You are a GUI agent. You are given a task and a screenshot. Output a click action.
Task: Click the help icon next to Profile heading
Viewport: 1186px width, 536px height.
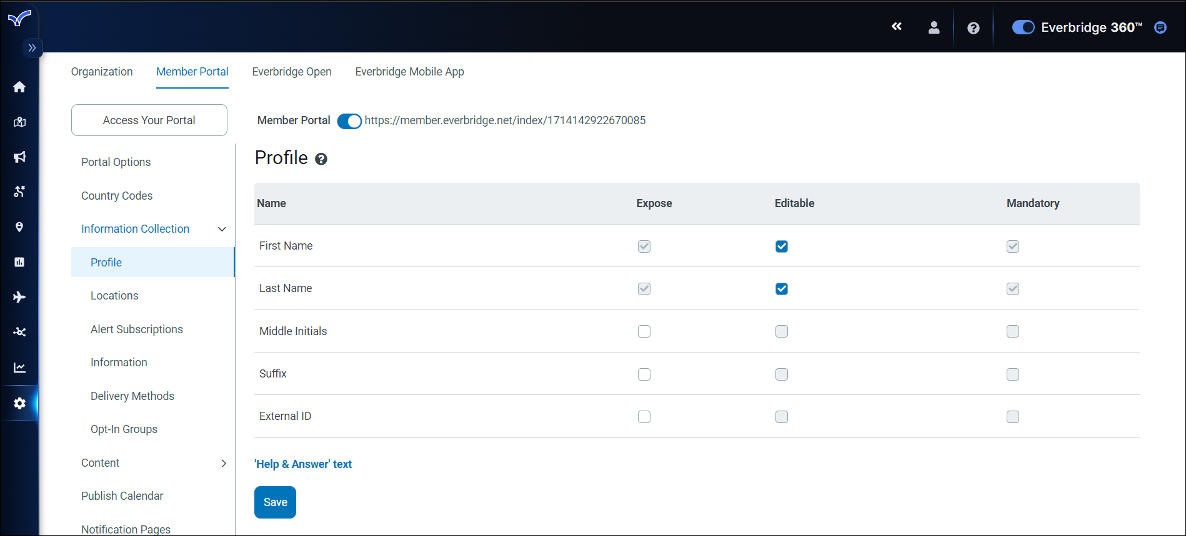321,159
